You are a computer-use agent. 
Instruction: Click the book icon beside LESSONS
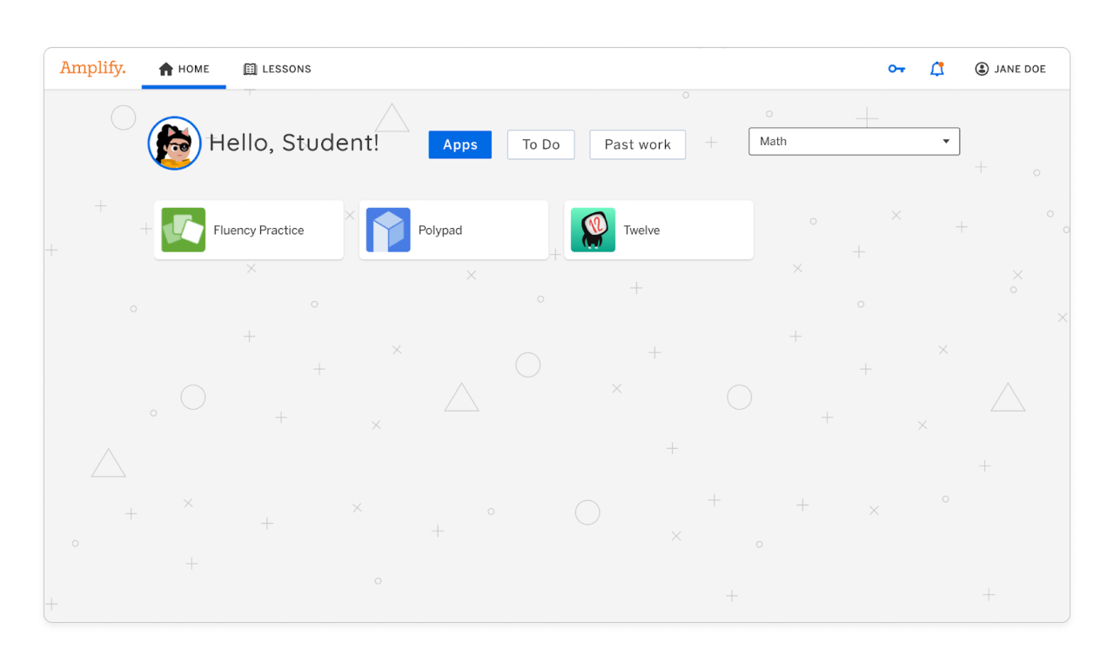coord(250,69)
